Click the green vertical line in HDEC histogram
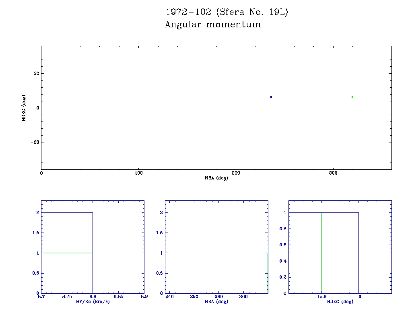This screenshot has height=309, width=412. (321, 253)
